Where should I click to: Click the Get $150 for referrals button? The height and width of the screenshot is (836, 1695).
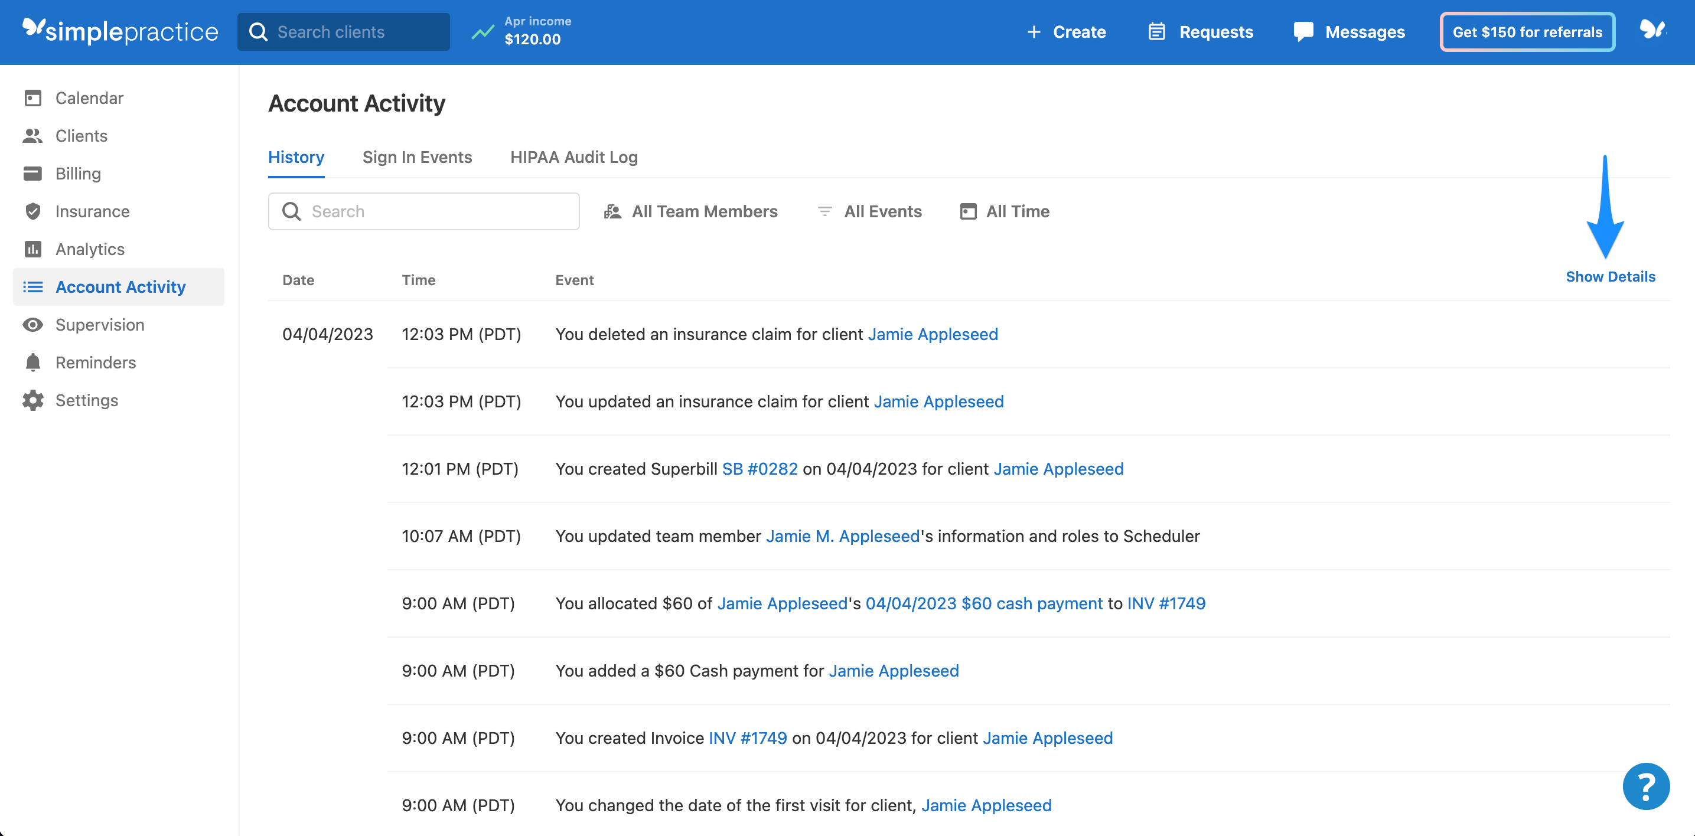click(1527, 31)
